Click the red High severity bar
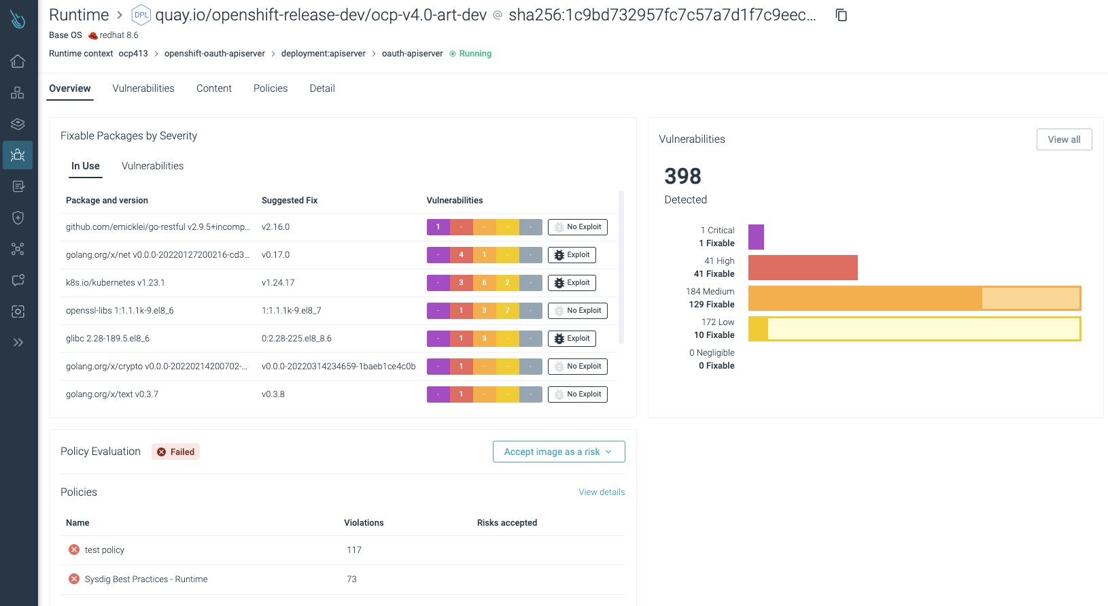This screenshot has height=606, width=1108. click(x=803, y=267)
